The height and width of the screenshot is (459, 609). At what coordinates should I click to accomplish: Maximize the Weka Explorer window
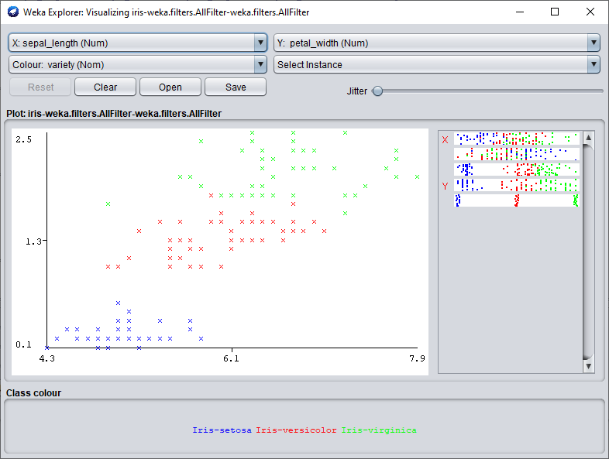[x=555, y=12]
